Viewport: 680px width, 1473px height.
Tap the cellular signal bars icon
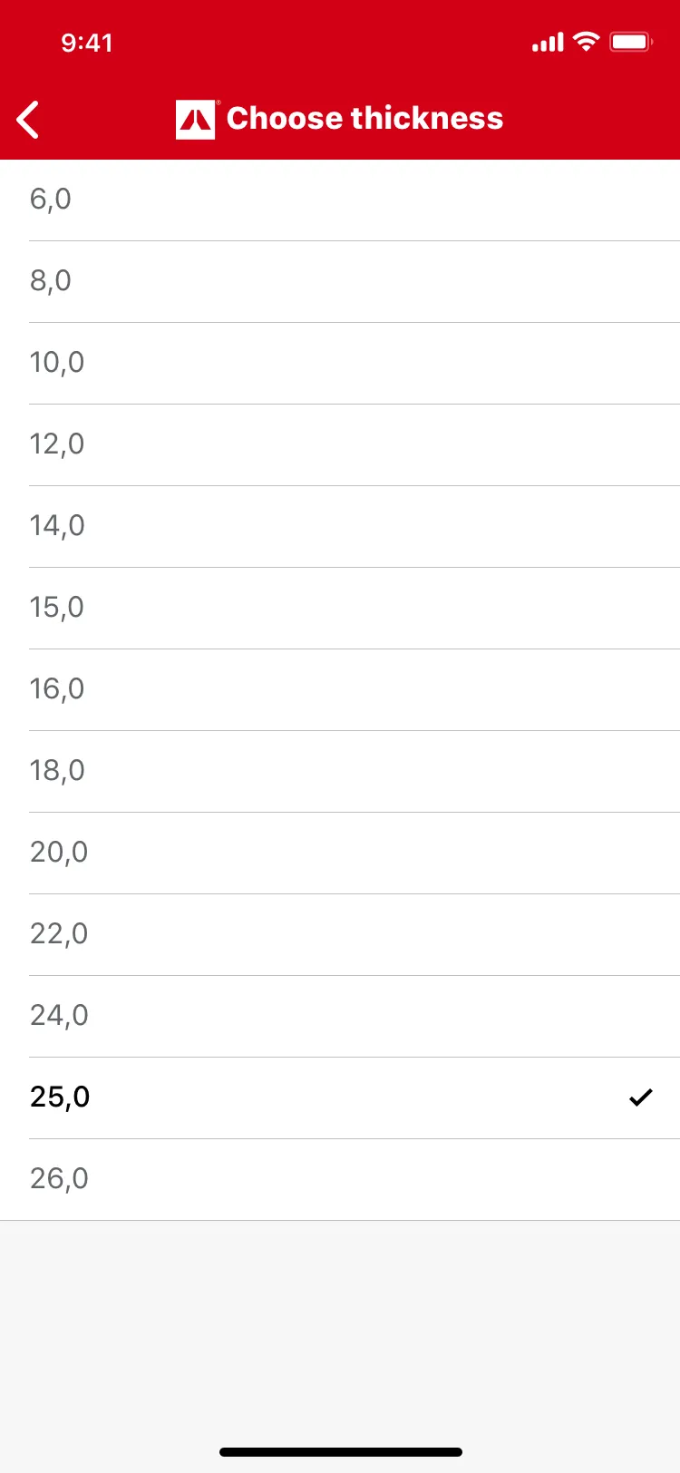click(548, 43)
